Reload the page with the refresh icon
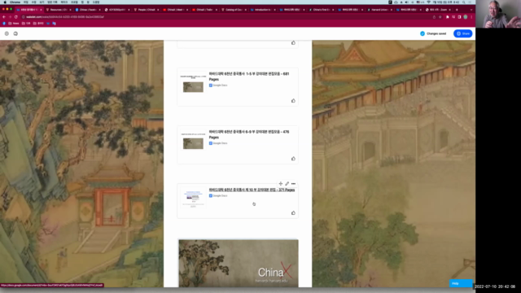The height and width of the screenshot is (293, 521). (x=16, y=17)
